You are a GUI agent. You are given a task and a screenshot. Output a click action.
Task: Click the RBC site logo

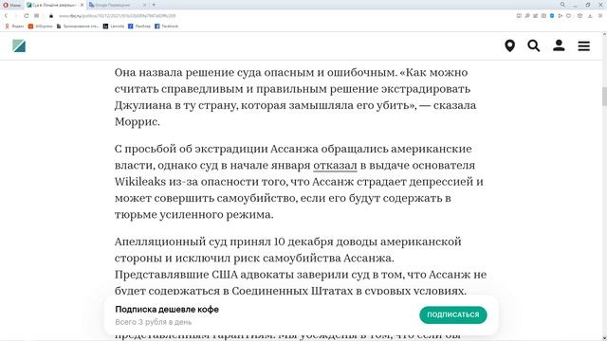click(19, 45)
